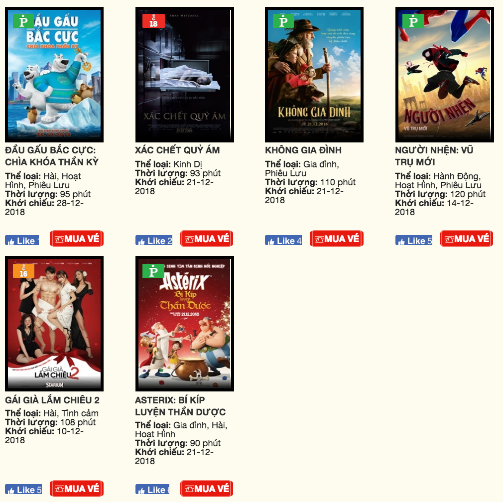Like the Gái Già Lắm Chiêu 2 movie
The image size is (503, 502).
tap(23, 490)
